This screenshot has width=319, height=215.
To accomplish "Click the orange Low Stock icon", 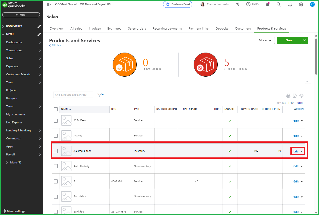I will [125, 65].
